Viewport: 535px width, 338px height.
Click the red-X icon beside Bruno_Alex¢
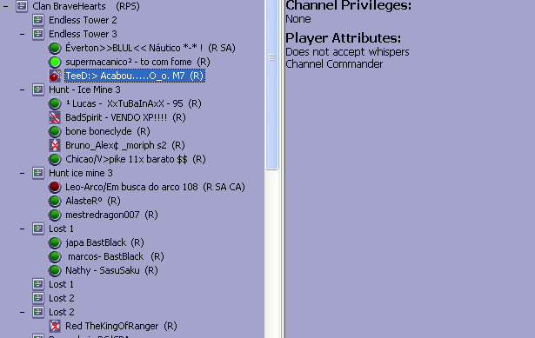click(55, 145)
